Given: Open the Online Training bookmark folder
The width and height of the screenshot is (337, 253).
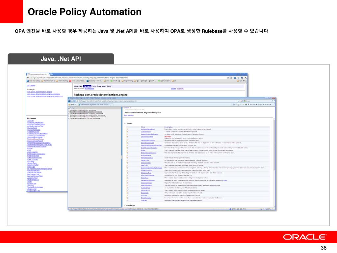Looking at the screenshot, I should pos(63,81).
